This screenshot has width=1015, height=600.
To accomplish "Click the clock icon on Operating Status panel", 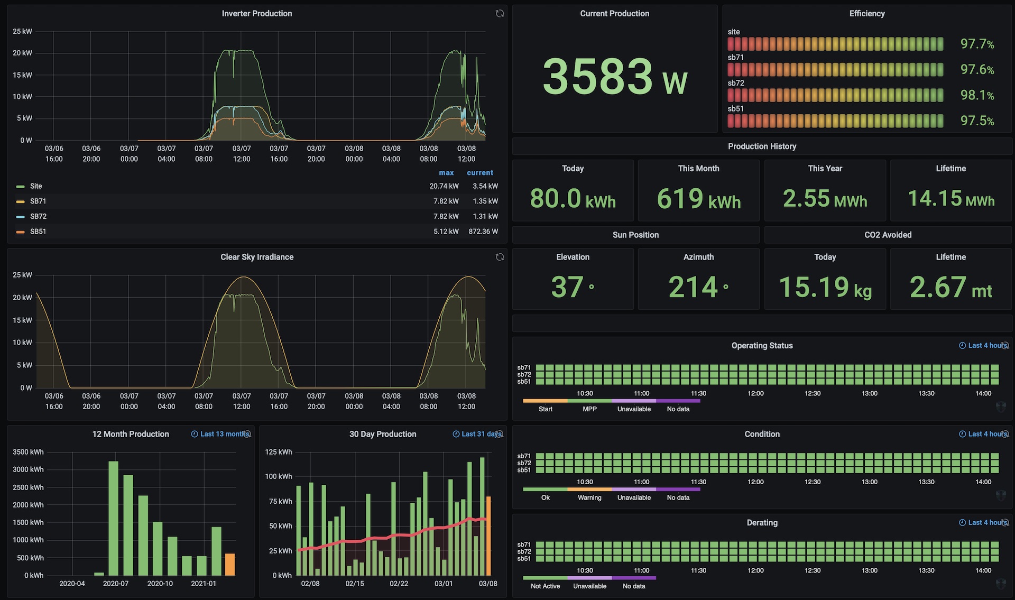I will point(962,346).
